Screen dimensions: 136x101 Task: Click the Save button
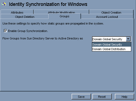81,96
